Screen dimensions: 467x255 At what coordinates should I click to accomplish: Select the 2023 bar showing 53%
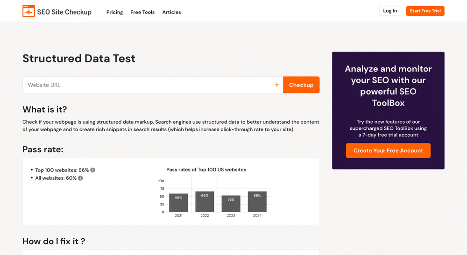pos(231,204)
